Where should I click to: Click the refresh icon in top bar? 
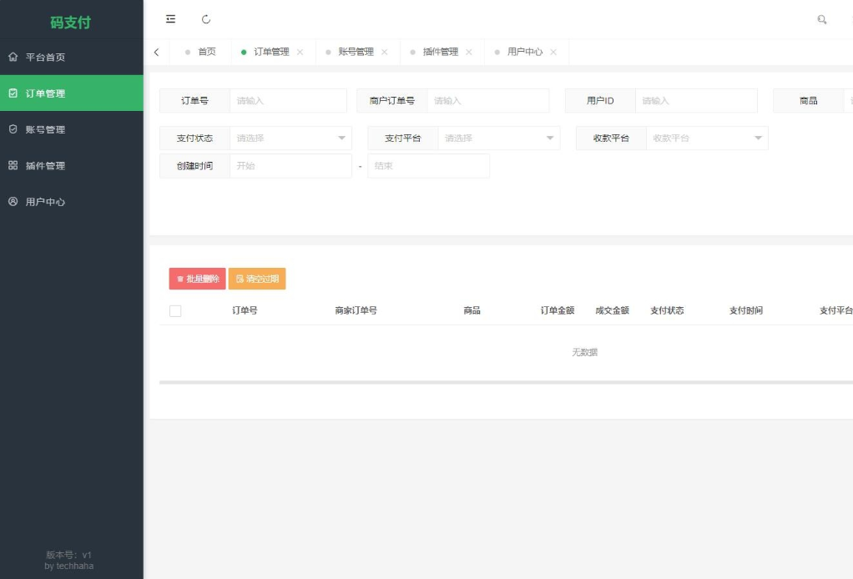(x=205, y=19)
